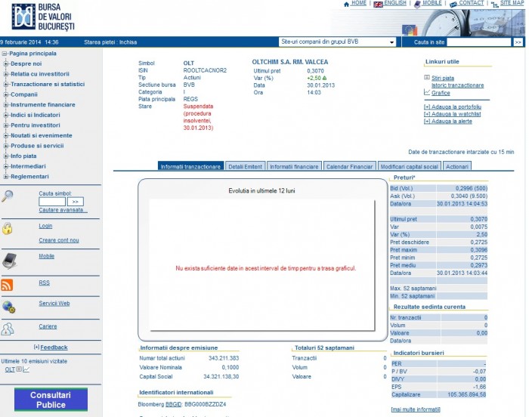Click the Cauta in site search field
This screenshot has width=529, height=417.
(x=478, y=42)
